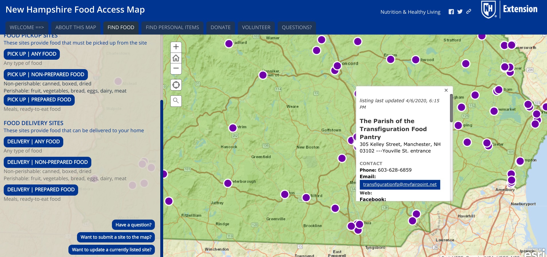The image size is (547, 257).
Task: Share page on Facebook
Action: pos(451,12)
